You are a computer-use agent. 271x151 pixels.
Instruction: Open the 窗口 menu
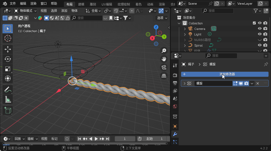pos(44,4)
